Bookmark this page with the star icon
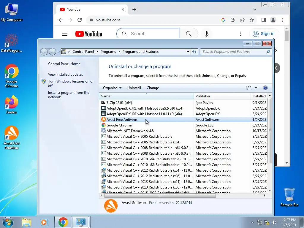Viewport: 304px width, 228px height. [252, 20]
